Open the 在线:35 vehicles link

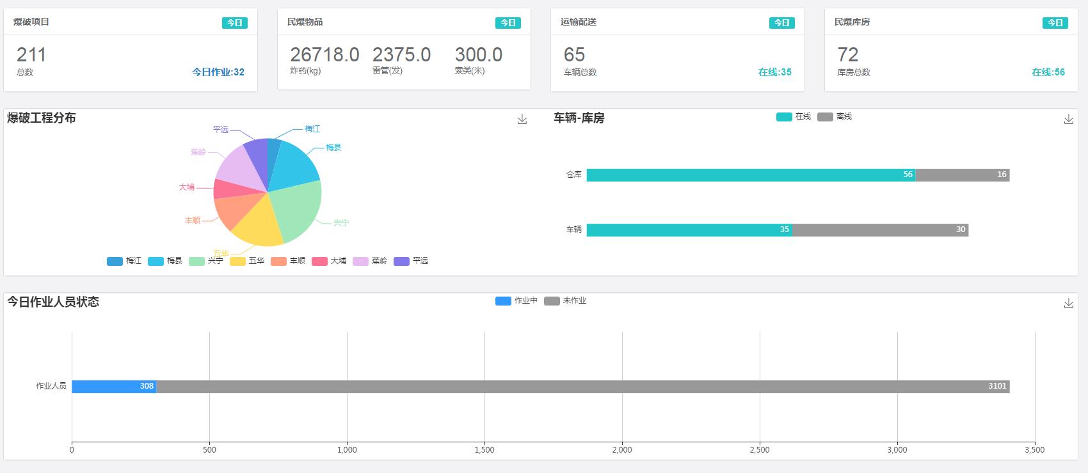(x=774, y=72)
